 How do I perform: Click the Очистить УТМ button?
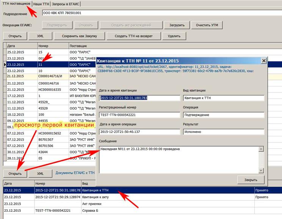point(207,25)
